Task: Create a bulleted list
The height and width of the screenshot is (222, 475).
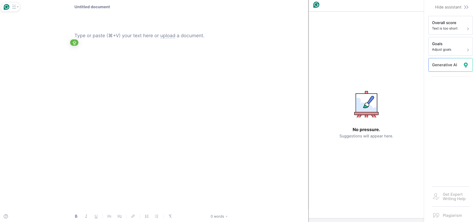Action: coord(156,216)
